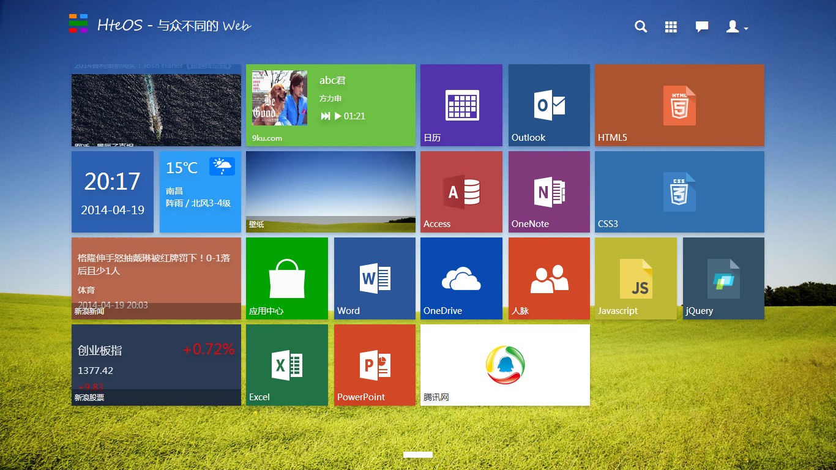This screenshot has height=470, width=836.
Task: Open the ocean photo news tile
Action: click(x=156, y=105)
